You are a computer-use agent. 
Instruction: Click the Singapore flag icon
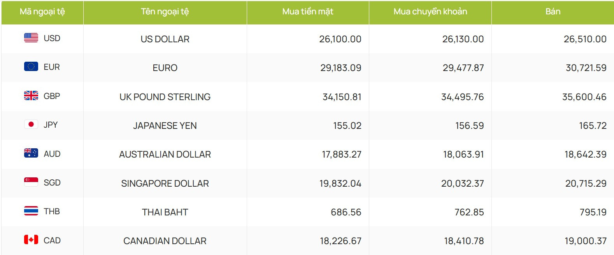click(x=31, y=182)
